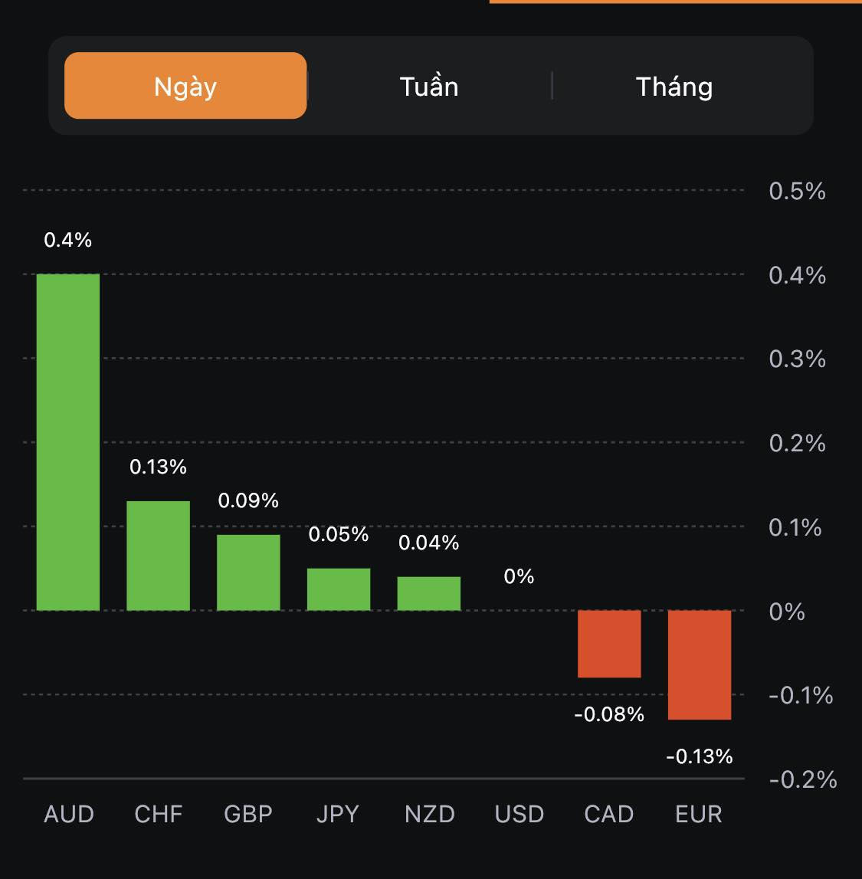
Task: Click the -0.08% value under CAD
Action: (x=609, y=714)
